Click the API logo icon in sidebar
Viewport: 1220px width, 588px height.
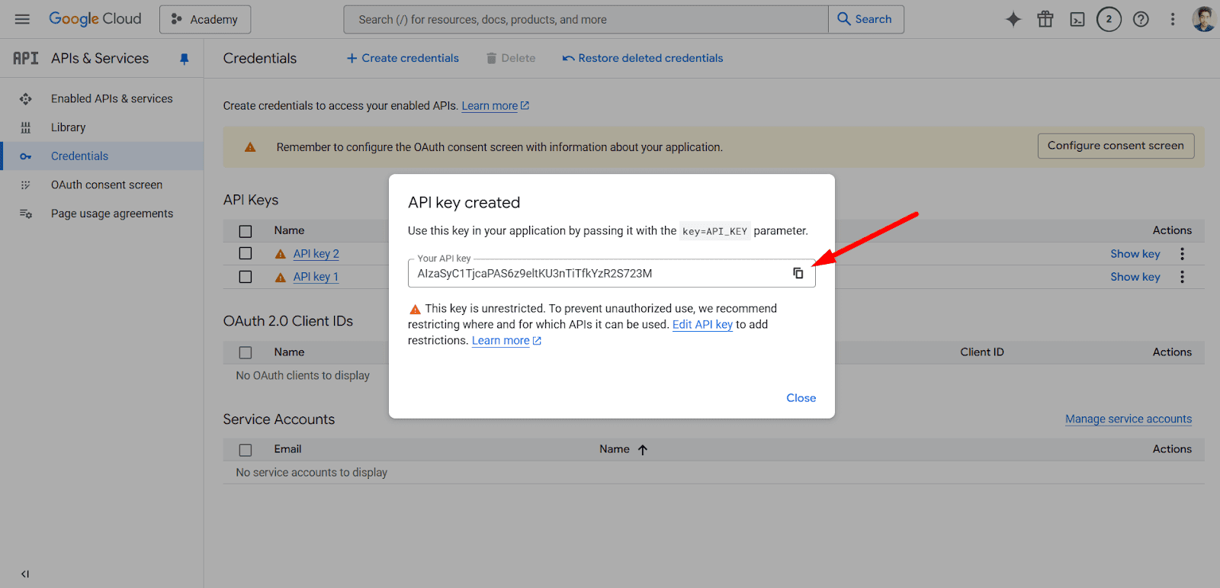[x=26, y=58]
